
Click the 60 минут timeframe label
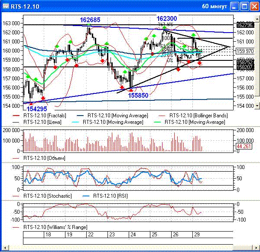click(x=214, y=7)
